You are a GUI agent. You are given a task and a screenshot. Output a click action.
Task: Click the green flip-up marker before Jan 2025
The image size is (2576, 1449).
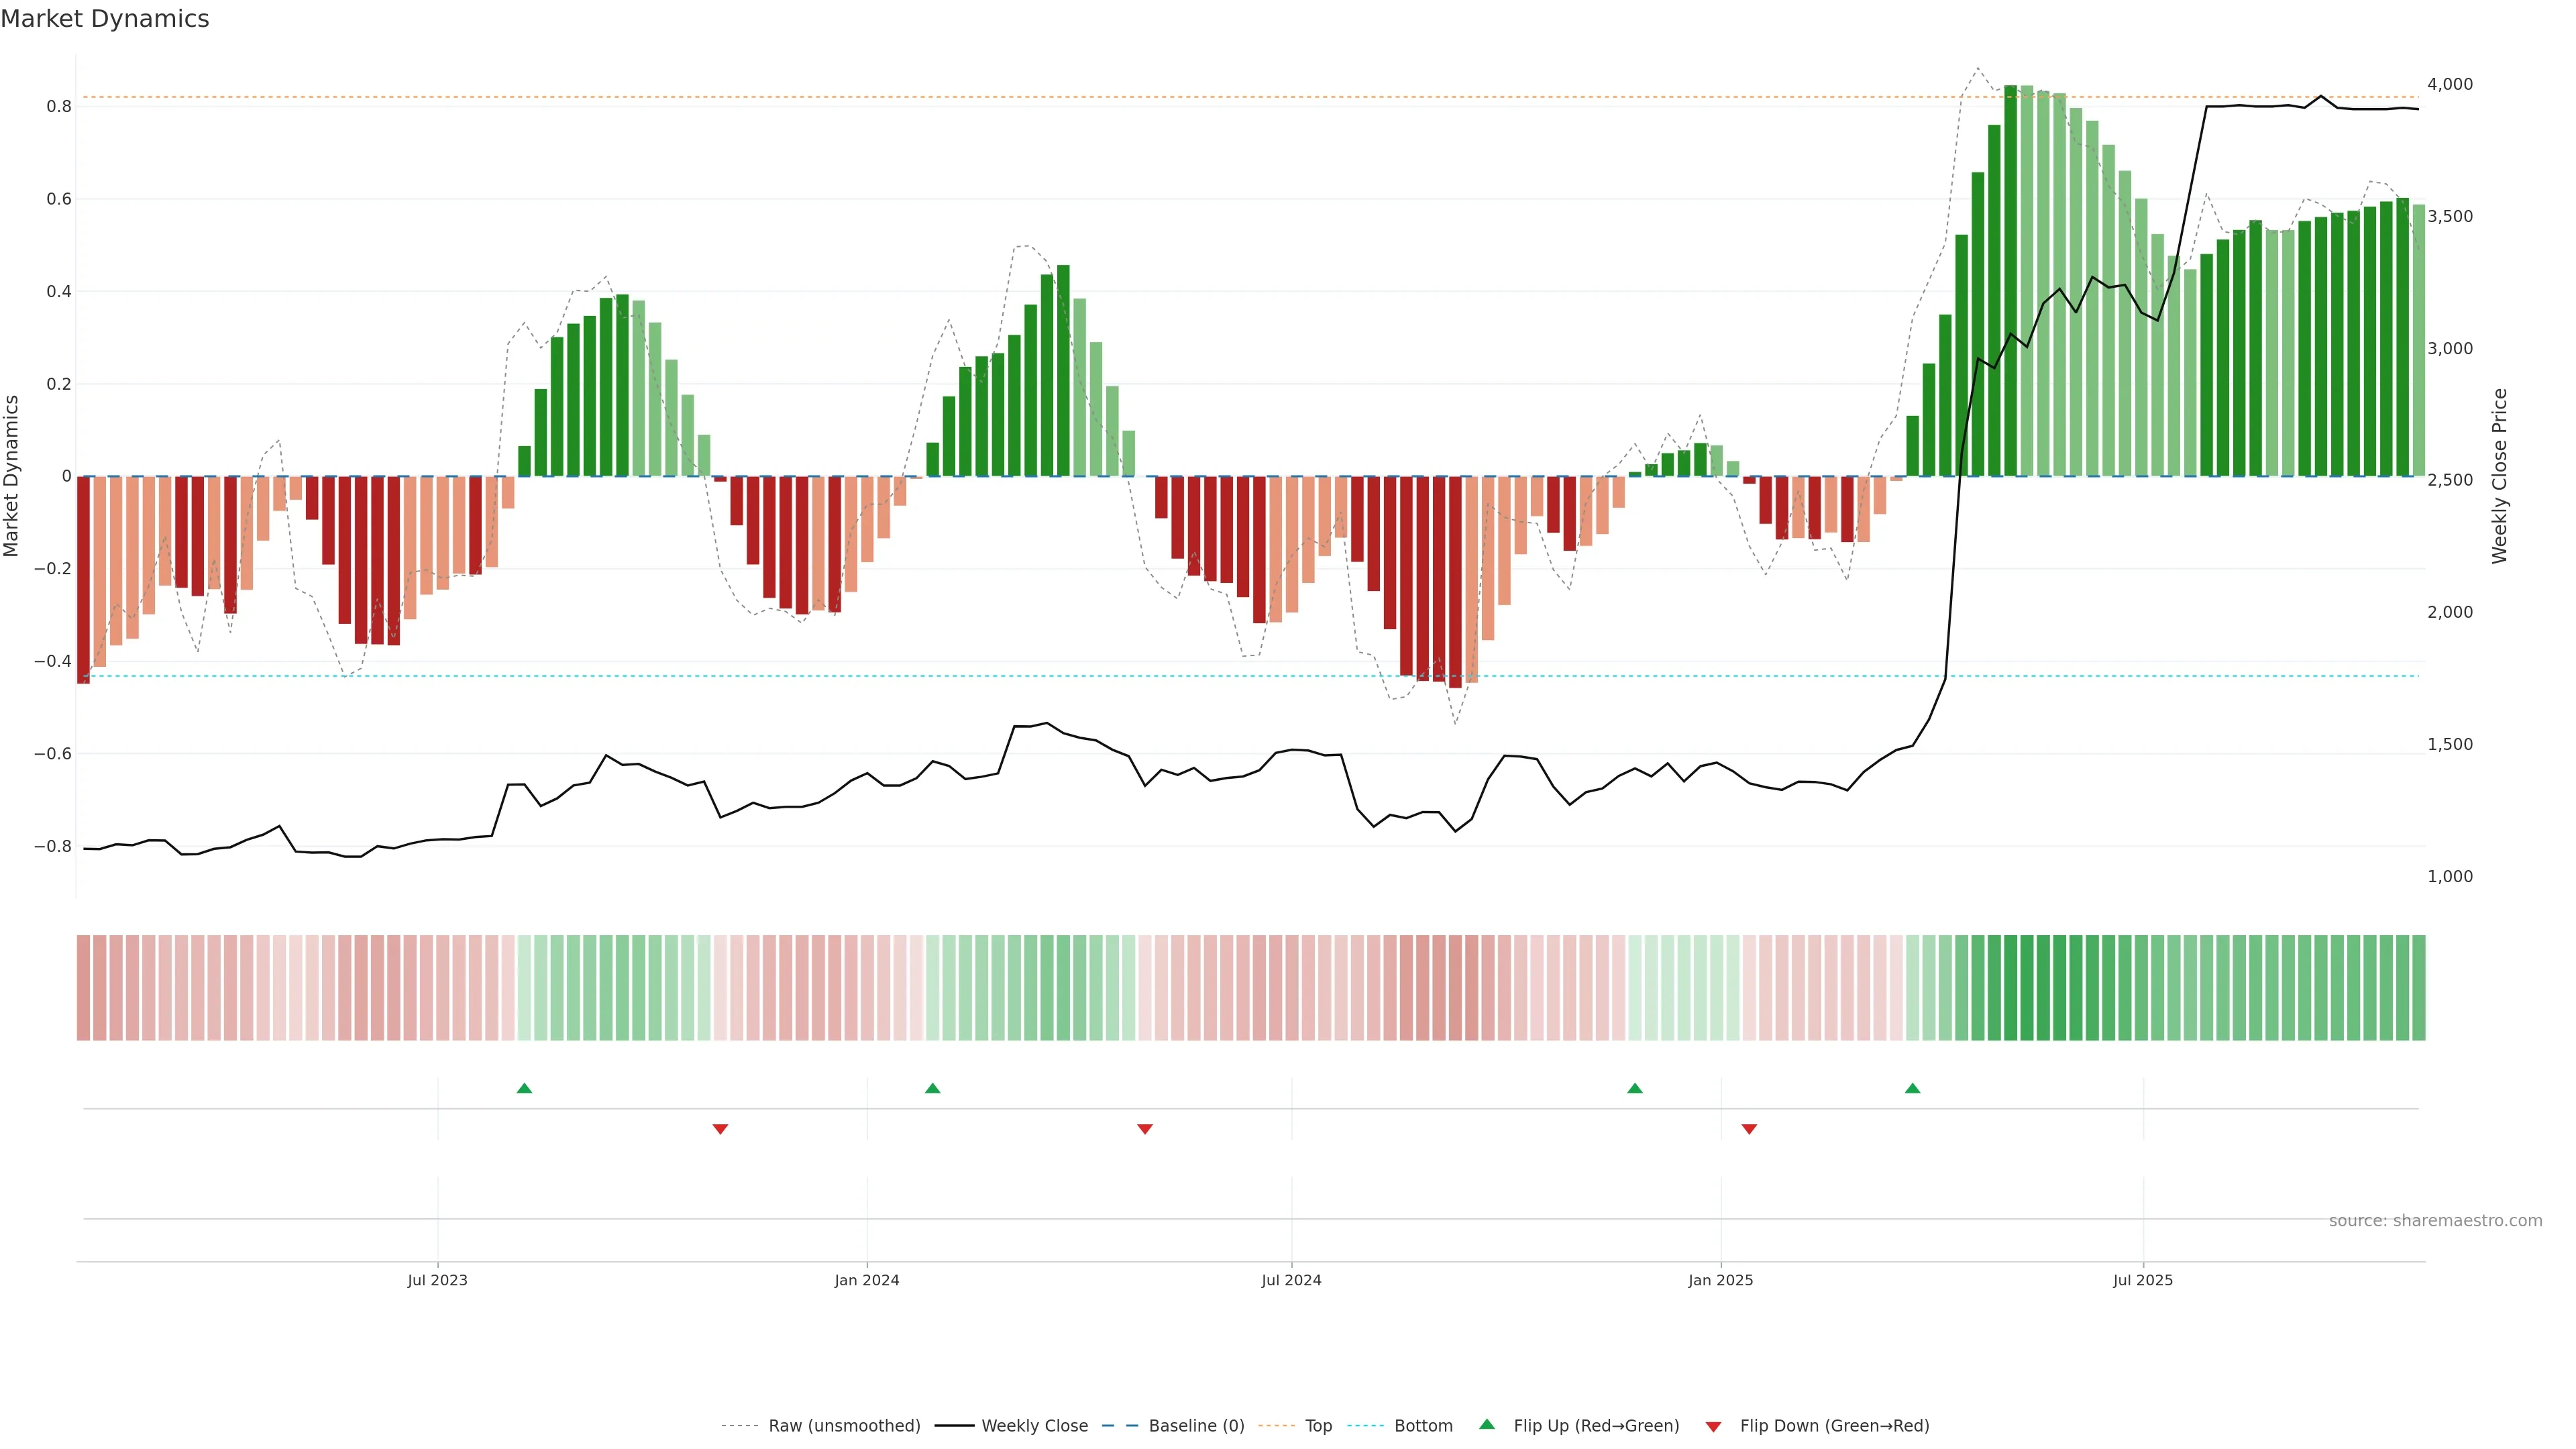(1635, 1088)
